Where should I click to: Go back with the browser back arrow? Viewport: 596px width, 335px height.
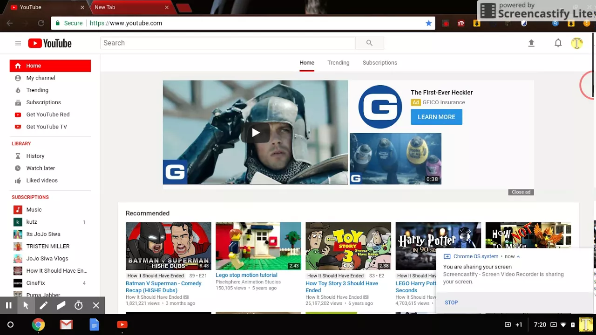(x=10, y=23)
